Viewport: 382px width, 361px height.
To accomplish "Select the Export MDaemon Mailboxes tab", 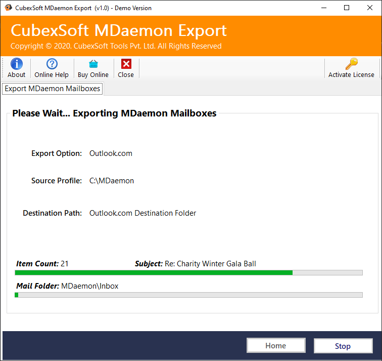I will (x=53, y=89).
